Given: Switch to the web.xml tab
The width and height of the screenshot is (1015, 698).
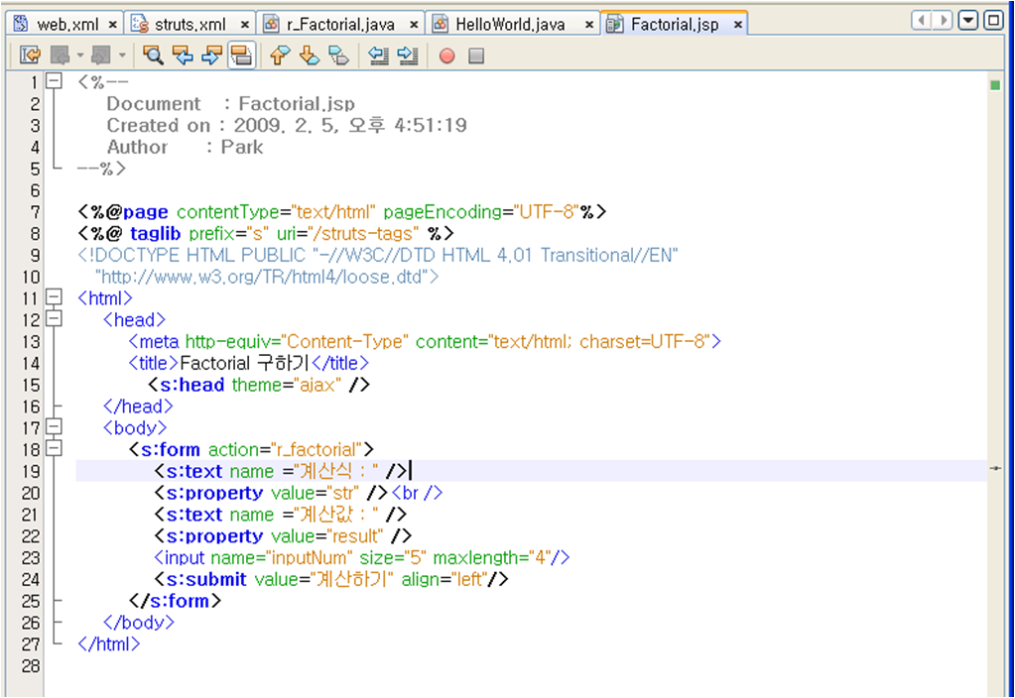Looking at the screenshot, I should click(67, 25).
